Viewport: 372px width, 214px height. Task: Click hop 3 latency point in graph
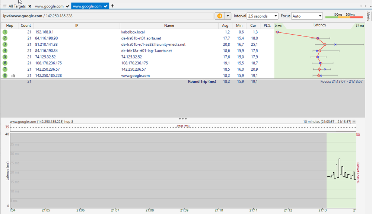[x=325, y=45]
